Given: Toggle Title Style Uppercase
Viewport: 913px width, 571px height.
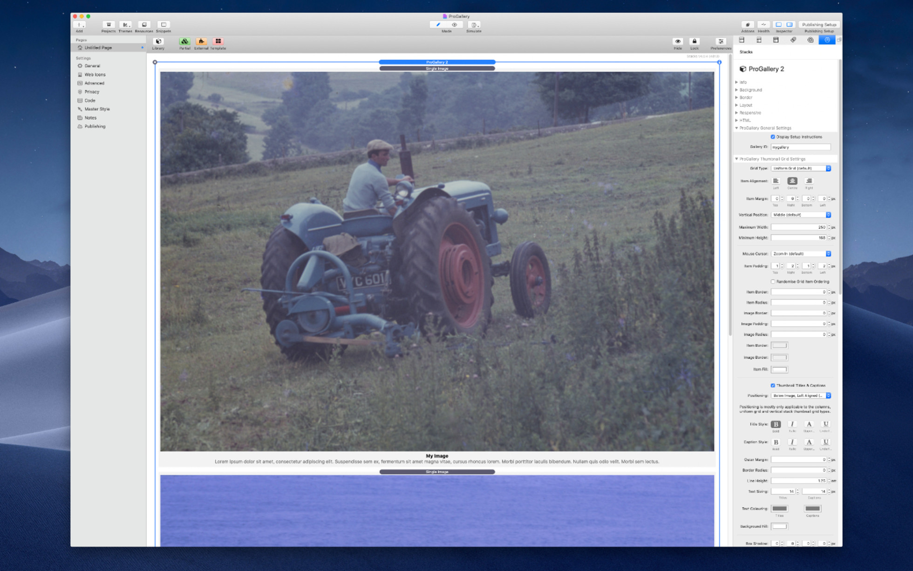Looking at the screenshot, I should click(809, 424).
